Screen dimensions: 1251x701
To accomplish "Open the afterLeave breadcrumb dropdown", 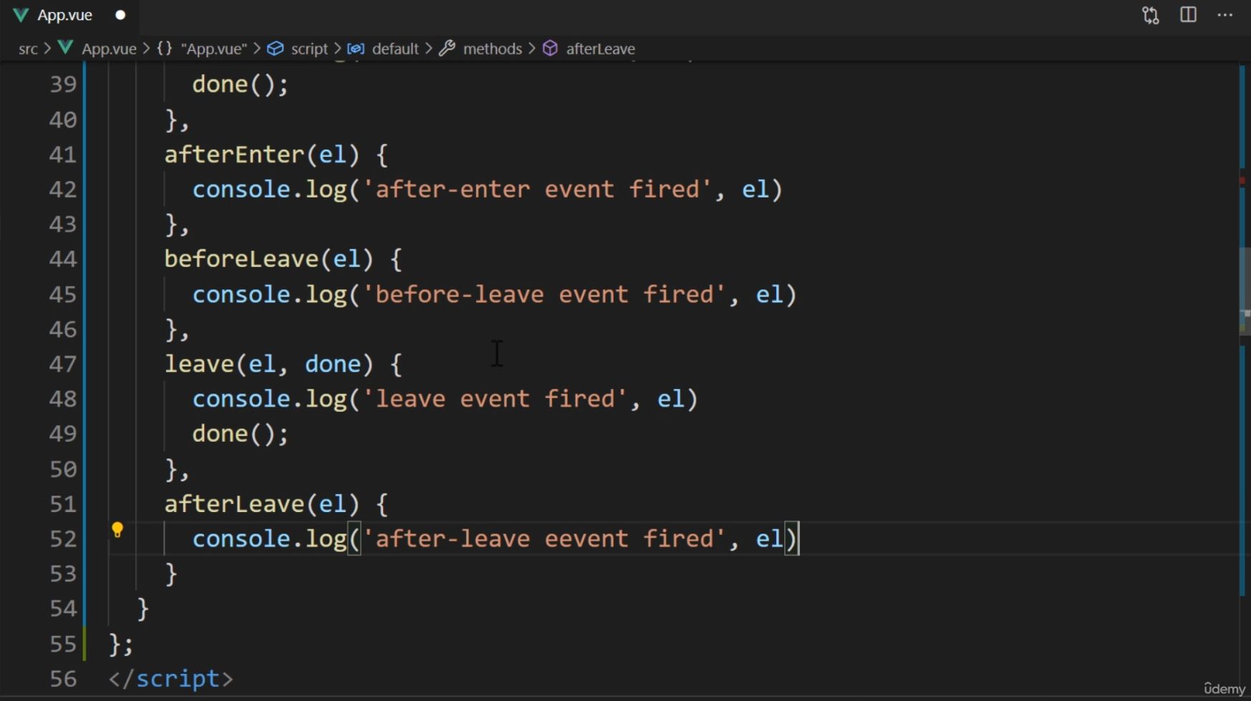I will click(600, 49).
